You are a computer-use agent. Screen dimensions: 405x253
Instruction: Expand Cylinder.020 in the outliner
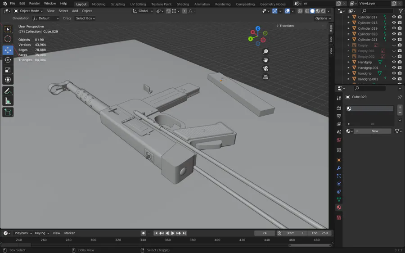(348, 34)
